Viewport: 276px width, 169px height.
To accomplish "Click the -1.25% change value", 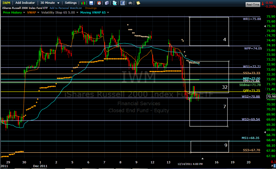I will tap(270, 6).
